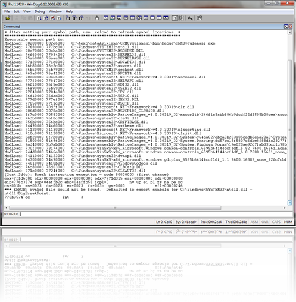Enable Source mode on toggle
This screenshot has width=296, height=302.
click(175, 18)
